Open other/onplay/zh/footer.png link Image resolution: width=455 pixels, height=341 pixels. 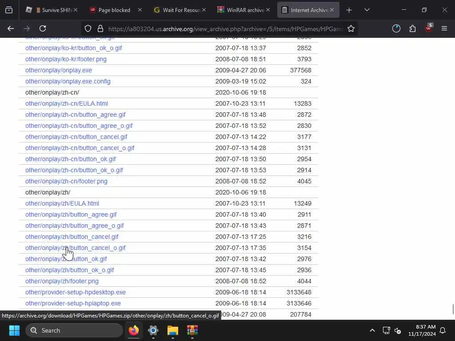pos(62,281)
